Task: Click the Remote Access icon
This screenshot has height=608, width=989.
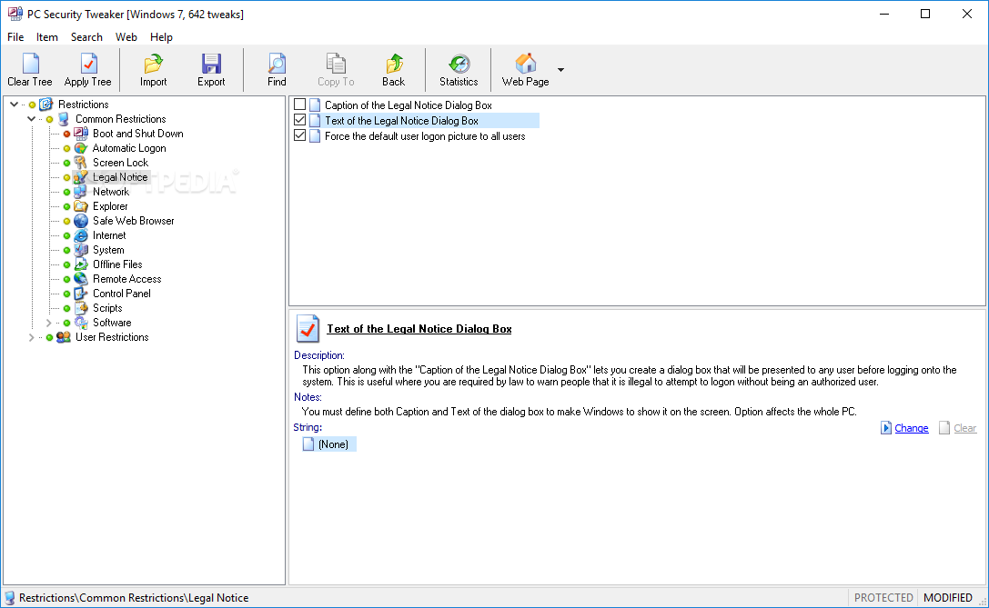Action: pyautogui.click(x=81, y=278)
